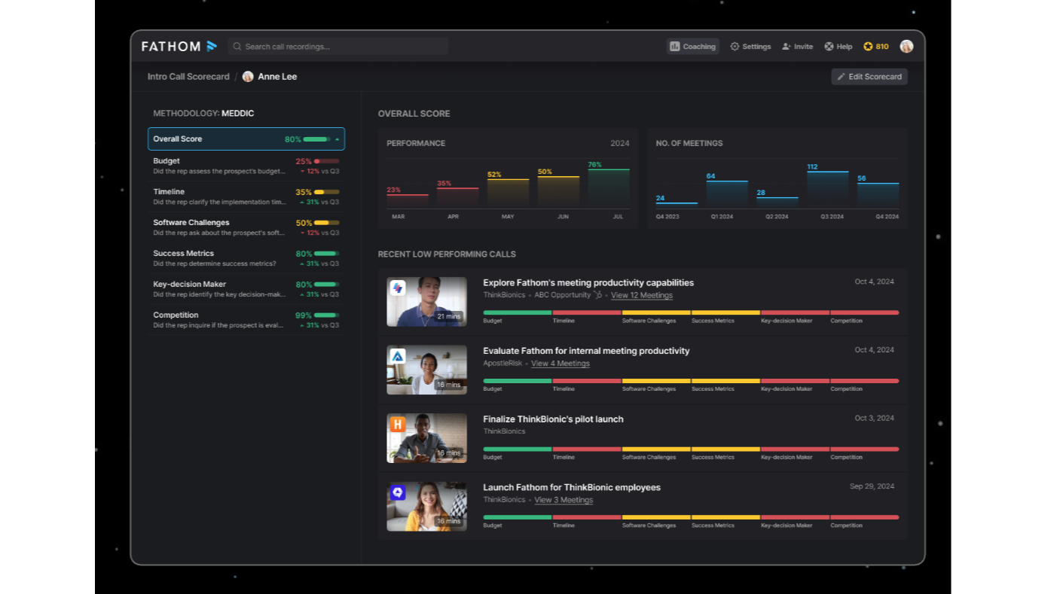The width and height of the screenshot is (1057, 594).
Task: Click the Fathom lightning logo
Action: point(212,46)
